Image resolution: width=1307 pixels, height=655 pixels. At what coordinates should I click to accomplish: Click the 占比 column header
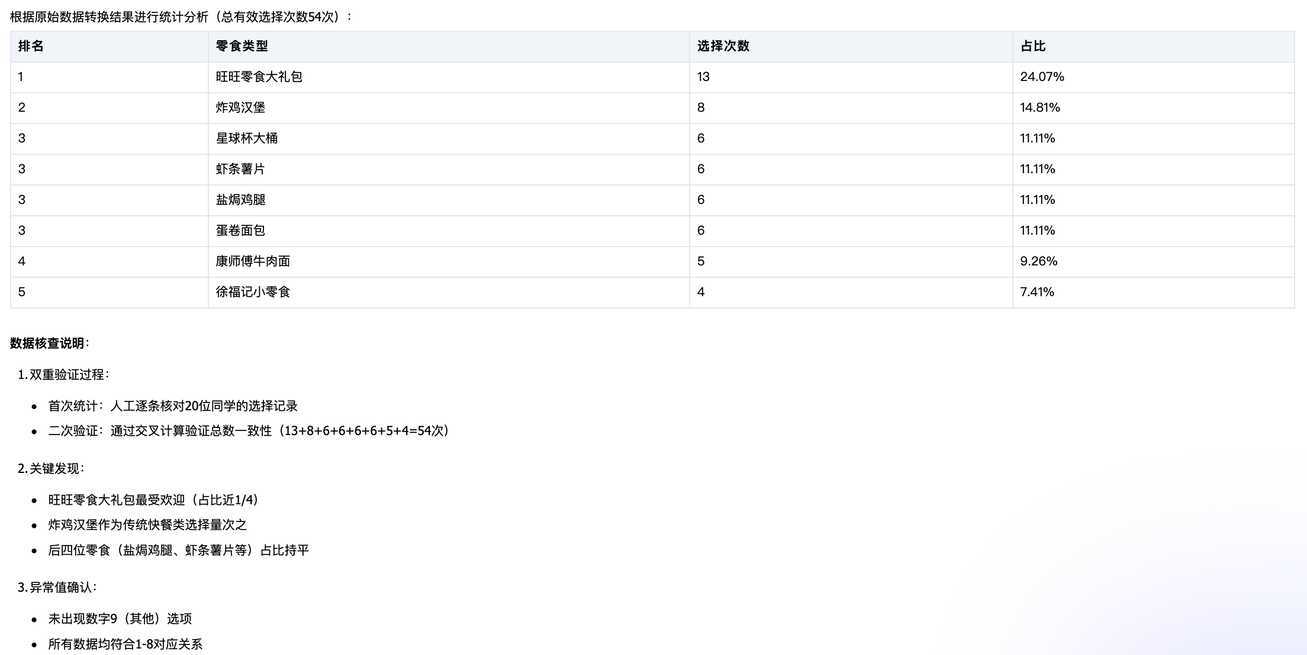click(1033, 46)
